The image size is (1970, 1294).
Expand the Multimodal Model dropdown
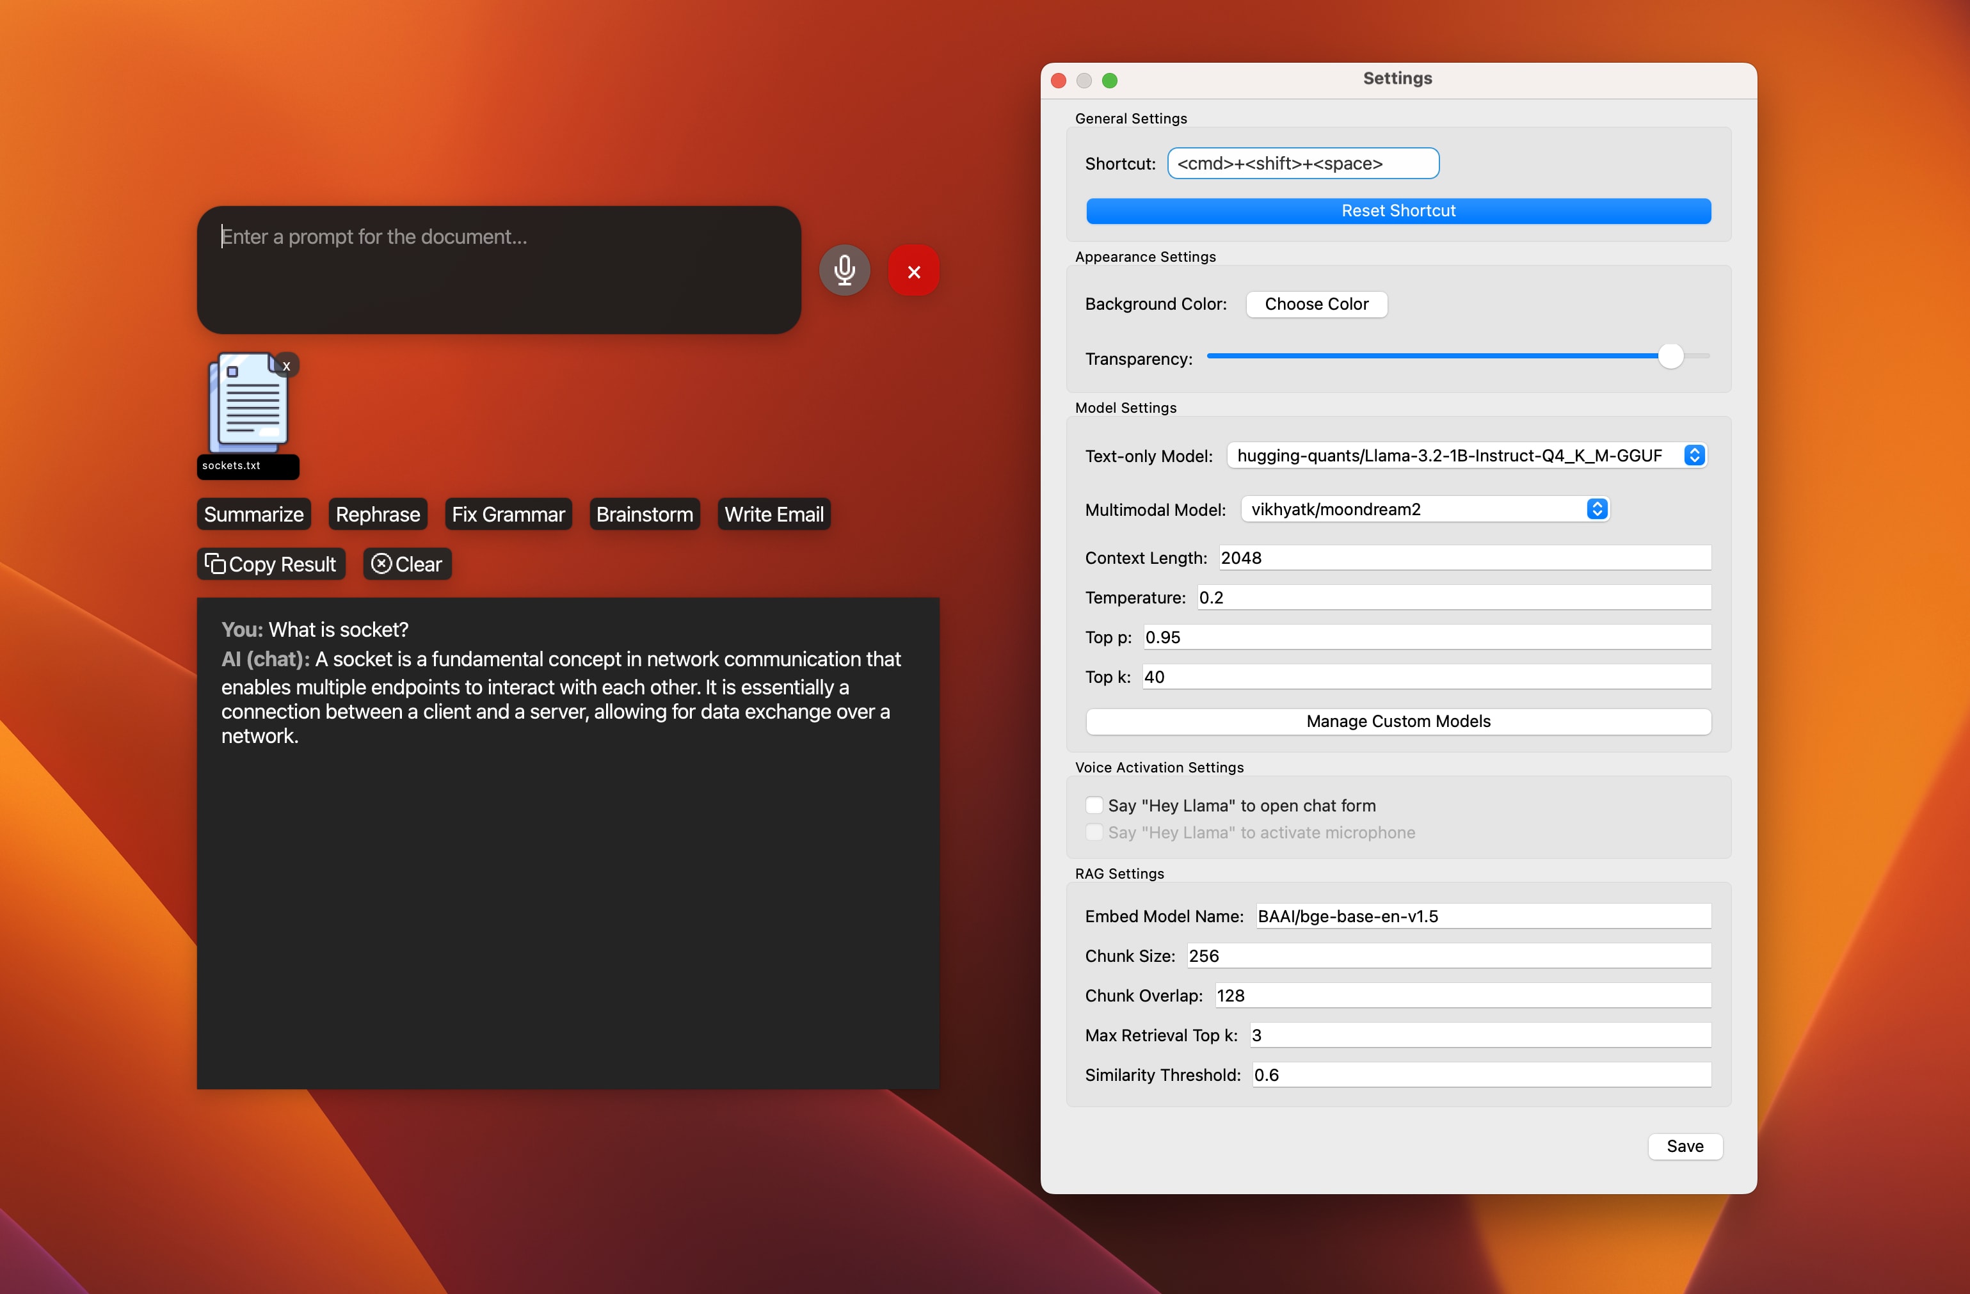(x=1425, y=509)
